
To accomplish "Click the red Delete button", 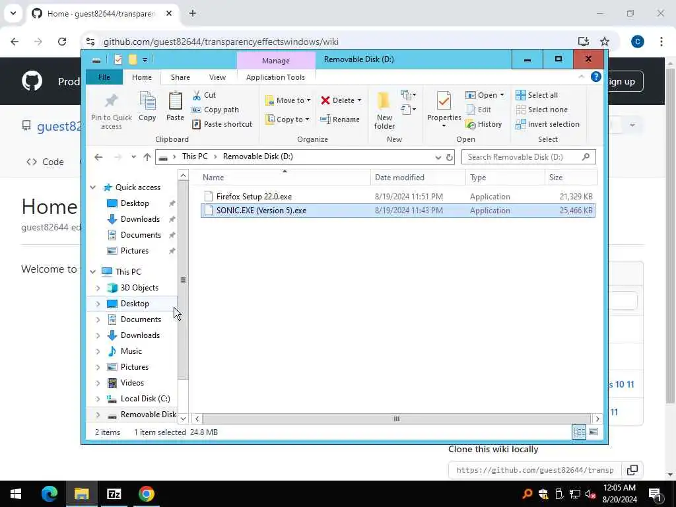I will click(x=337, y=100).
